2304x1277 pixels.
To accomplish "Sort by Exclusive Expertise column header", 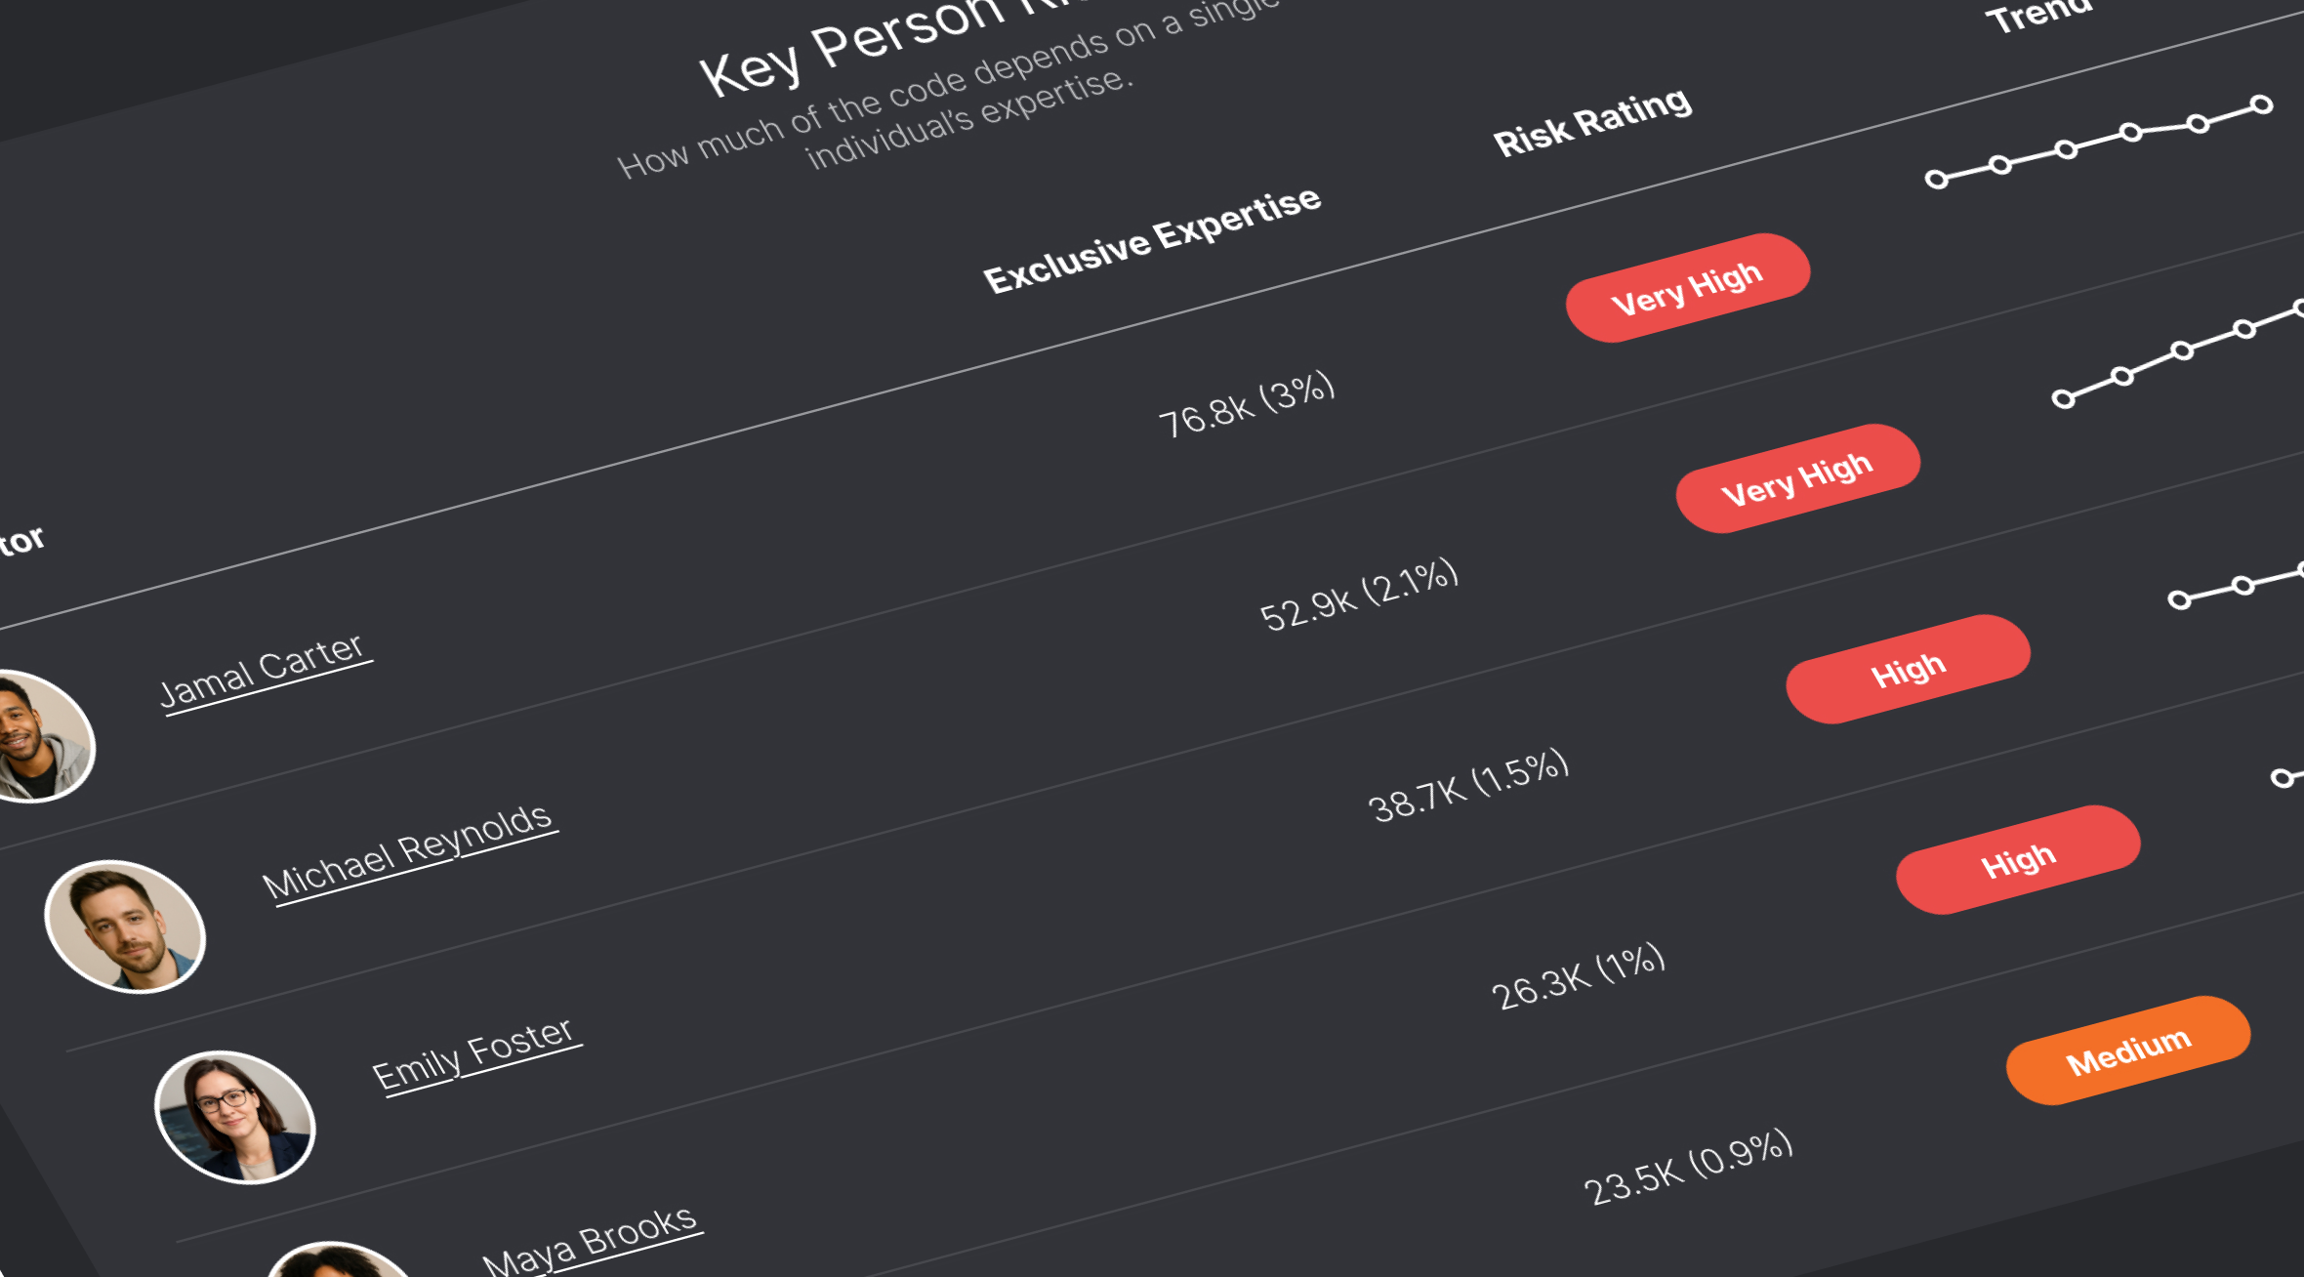I will coord(1152,239).
